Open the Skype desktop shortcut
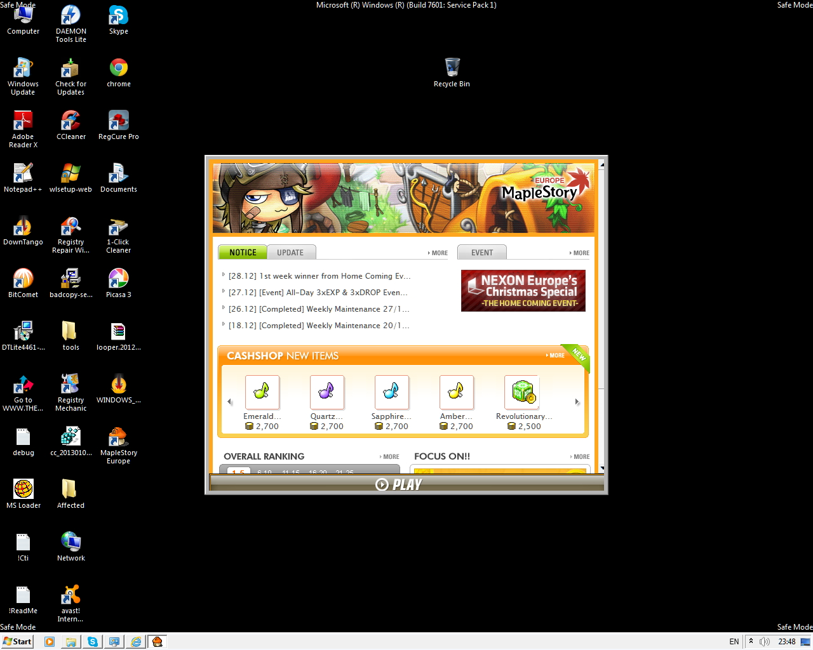The width and height of the screenshot is (813, 650). 118,20
